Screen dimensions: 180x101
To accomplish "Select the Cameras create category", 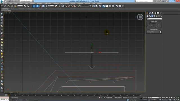I will pos(154,16).
